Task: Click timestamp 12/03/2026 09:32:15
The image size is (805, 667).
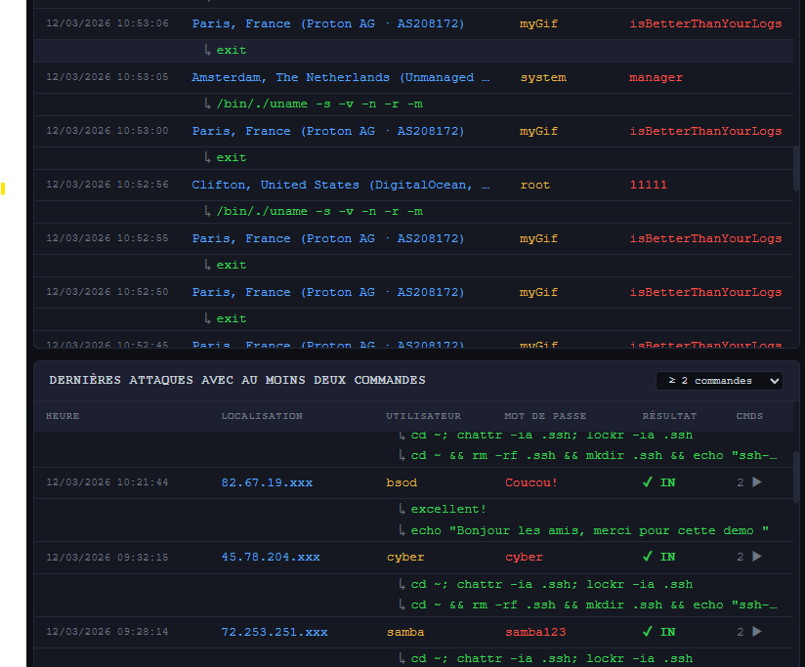Action: [x=107, y=558]
